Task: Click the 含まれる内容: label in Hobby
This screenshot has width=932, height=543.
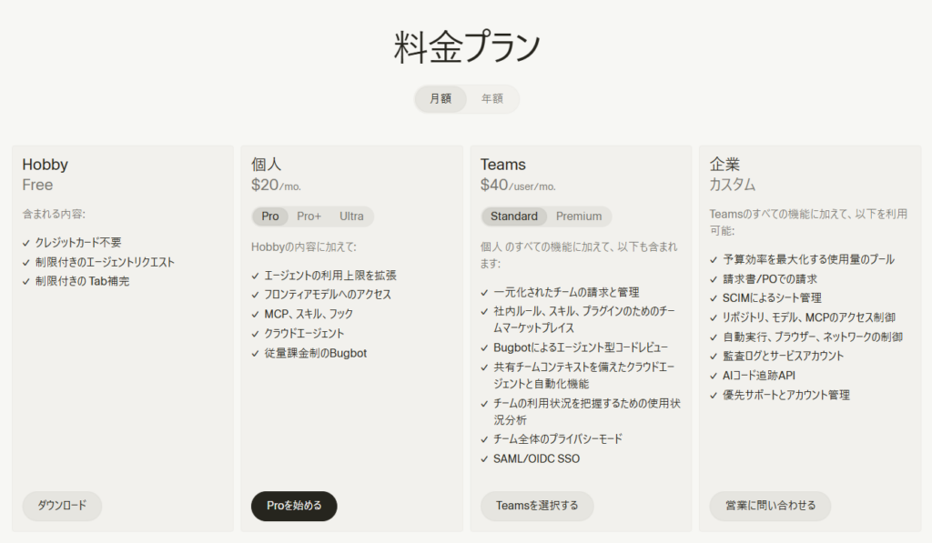Action: [54, 214]
